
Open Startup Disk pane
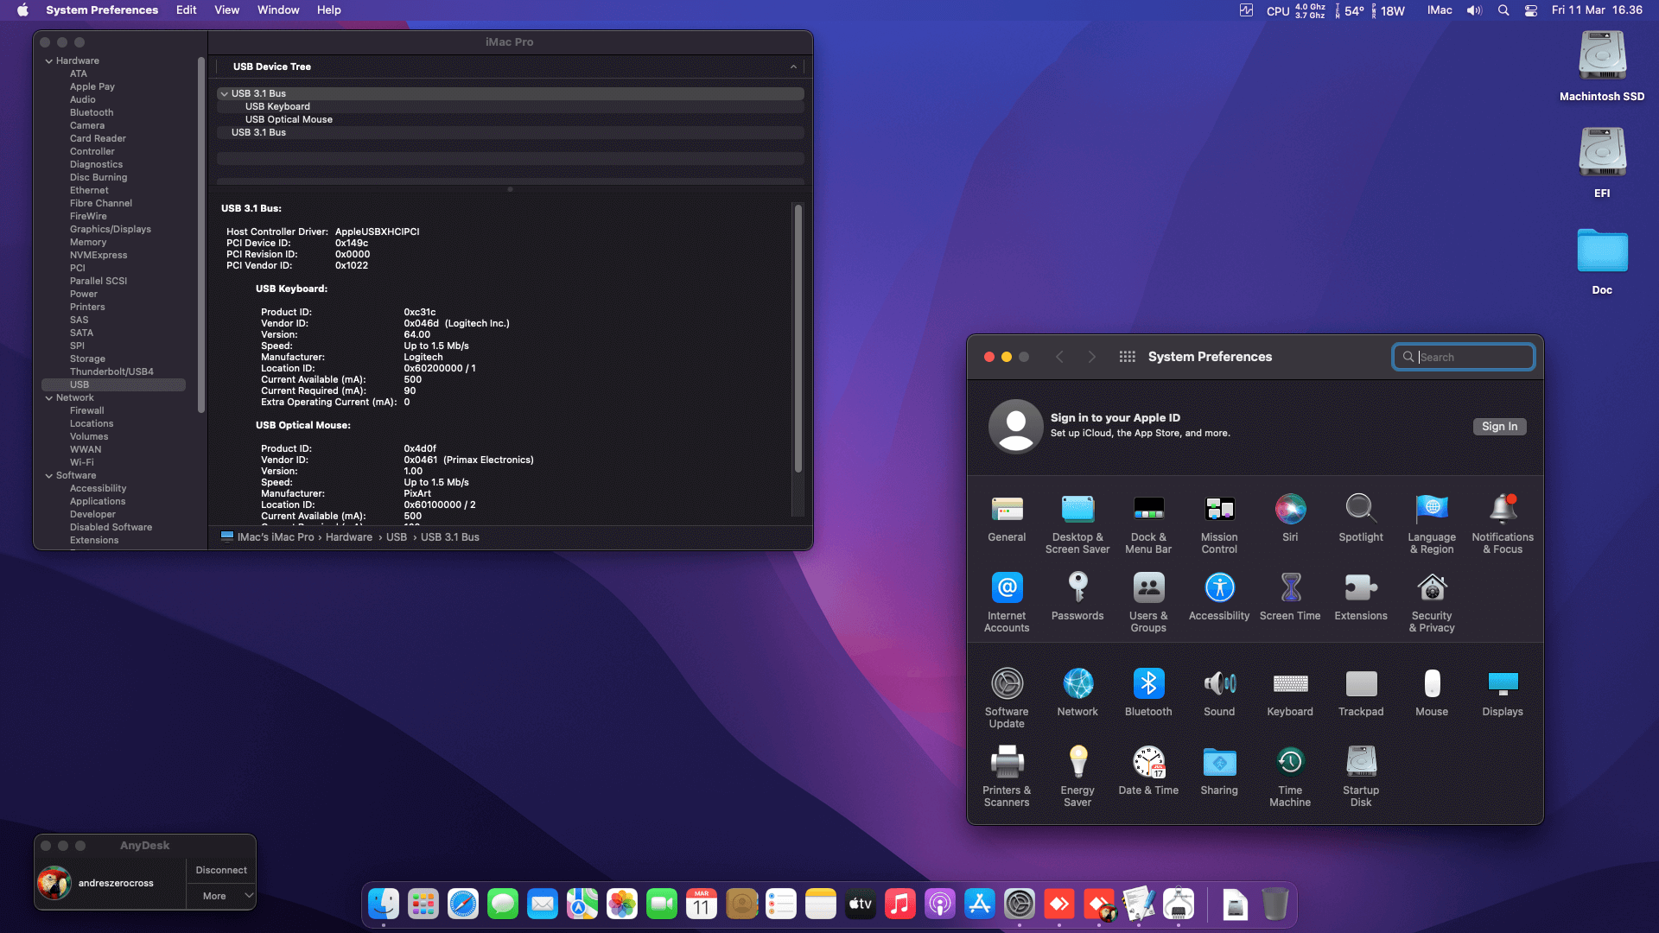click(1361, 777)
